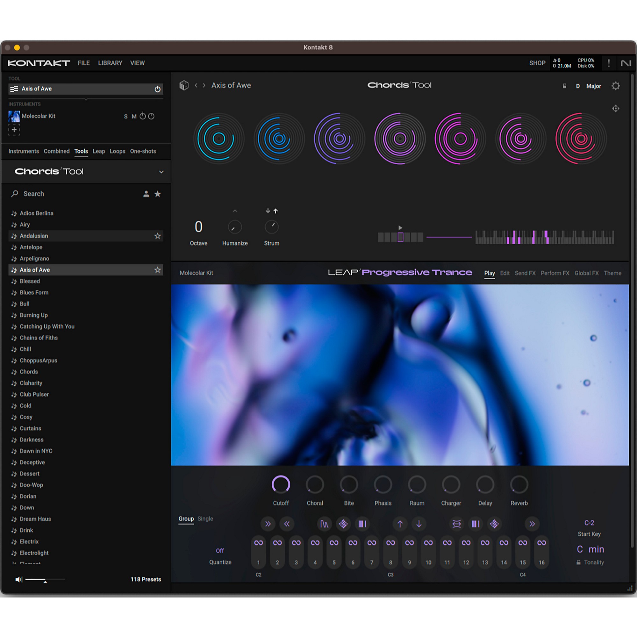Image resolution: width=637 pixels, height=637 pixels.
Task: Switch to the Perform FX tab
Action: pyautogui.click(x=555, y=273)
